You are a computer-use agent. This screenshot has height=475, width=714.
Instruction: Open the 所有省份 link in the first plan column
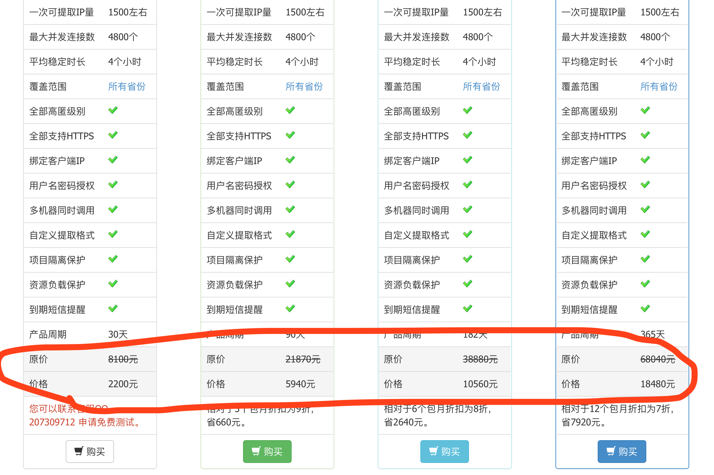pos(127,86)
